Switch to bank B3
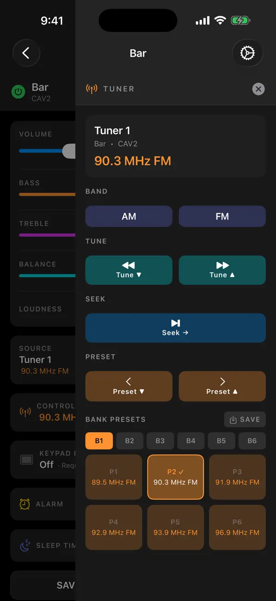 coord(160,441)
